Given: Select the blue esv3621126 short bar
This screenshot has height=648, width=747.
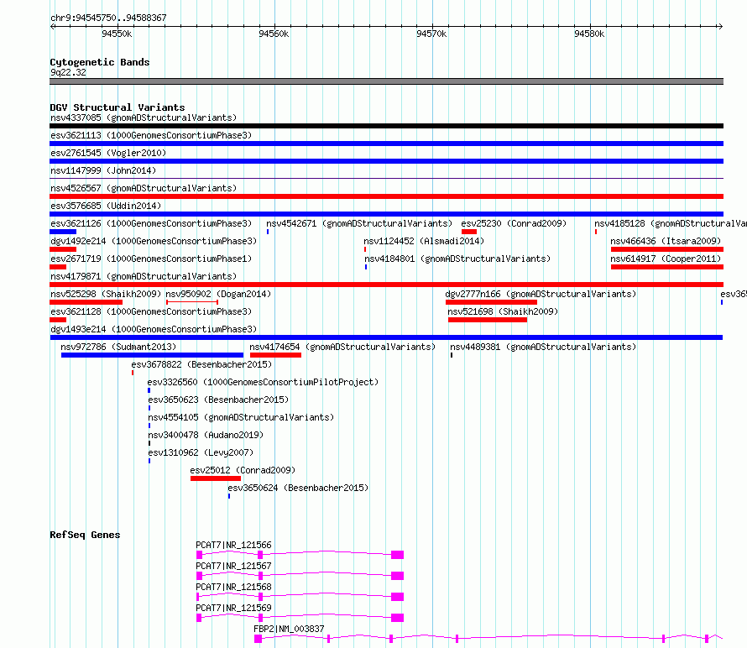Looking at the screenshot, I should (63, 232).
